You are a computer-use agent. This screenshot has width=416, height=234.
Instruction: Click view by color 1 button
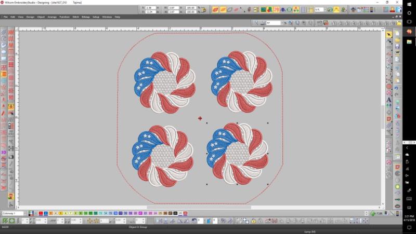[x=334, y=23]
